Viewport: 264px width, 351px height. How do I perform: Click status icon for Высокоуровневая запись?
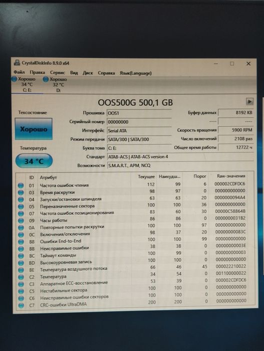pos(21,263)
